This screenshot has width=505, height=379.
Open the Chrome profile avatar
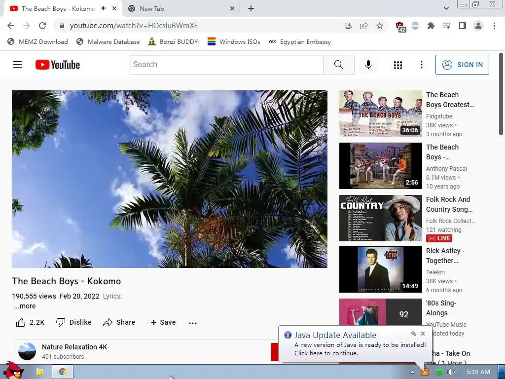click(x=478, y=26)
